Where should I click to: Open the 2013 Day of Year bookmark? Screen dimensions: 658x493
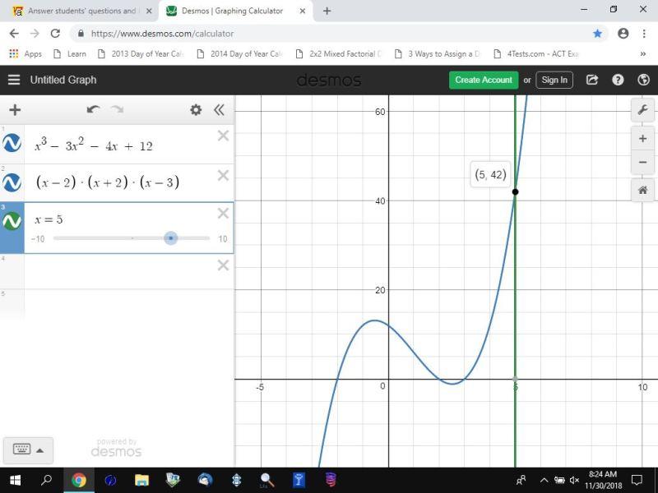click(141, 53)
